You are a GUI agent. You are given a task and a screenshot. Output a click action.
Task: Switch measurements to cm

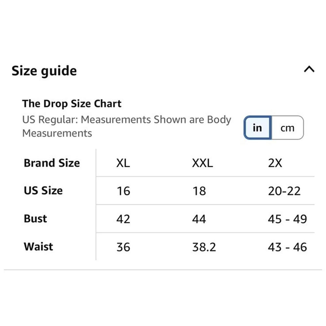287,128
